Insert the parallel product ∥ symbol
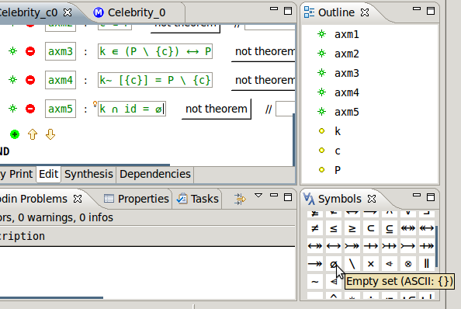This screenshot has width=461, height=309. [426, 264]
